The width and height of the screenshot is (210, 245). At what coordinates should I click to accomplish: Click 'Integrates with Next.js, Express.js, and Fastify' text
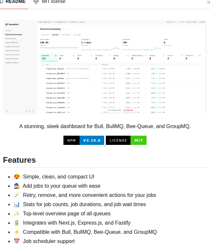[77, 223]
